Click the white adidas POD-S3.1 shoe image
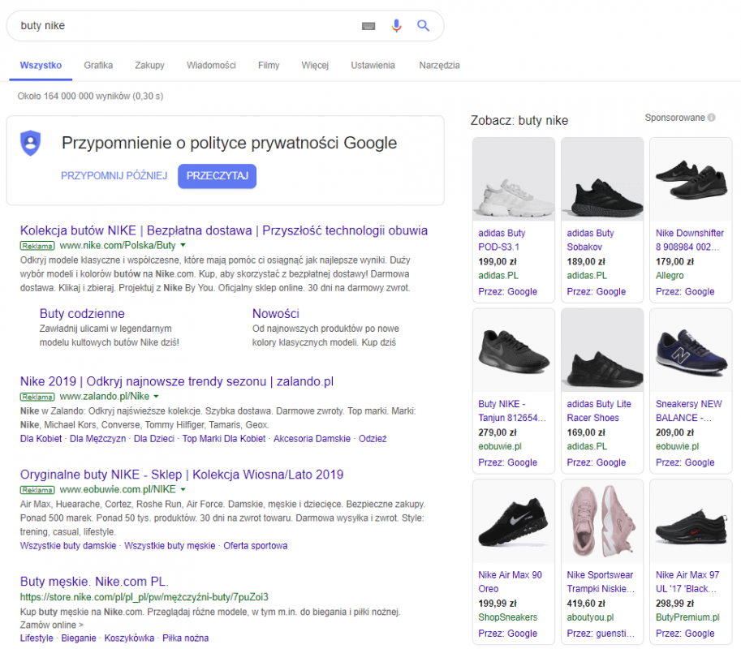The width and height of the screenshot is (741, 649). [513, 179]
